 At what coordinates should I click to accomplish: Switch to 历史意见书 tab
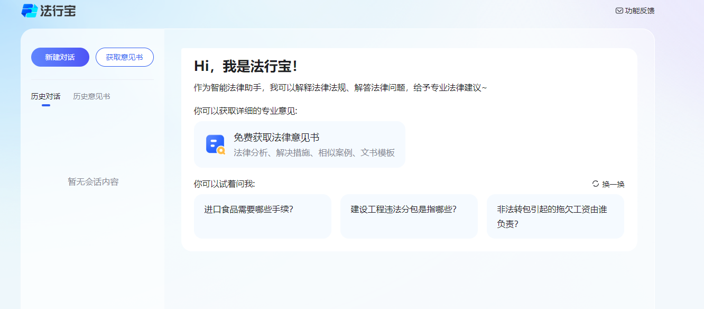click(x=91, y=96)
